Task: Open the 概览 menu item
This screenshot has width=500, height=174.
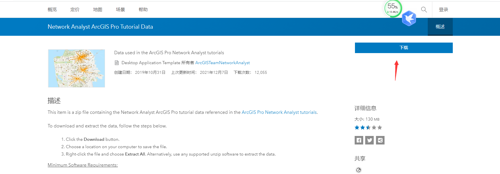Action: pos(52,9)
